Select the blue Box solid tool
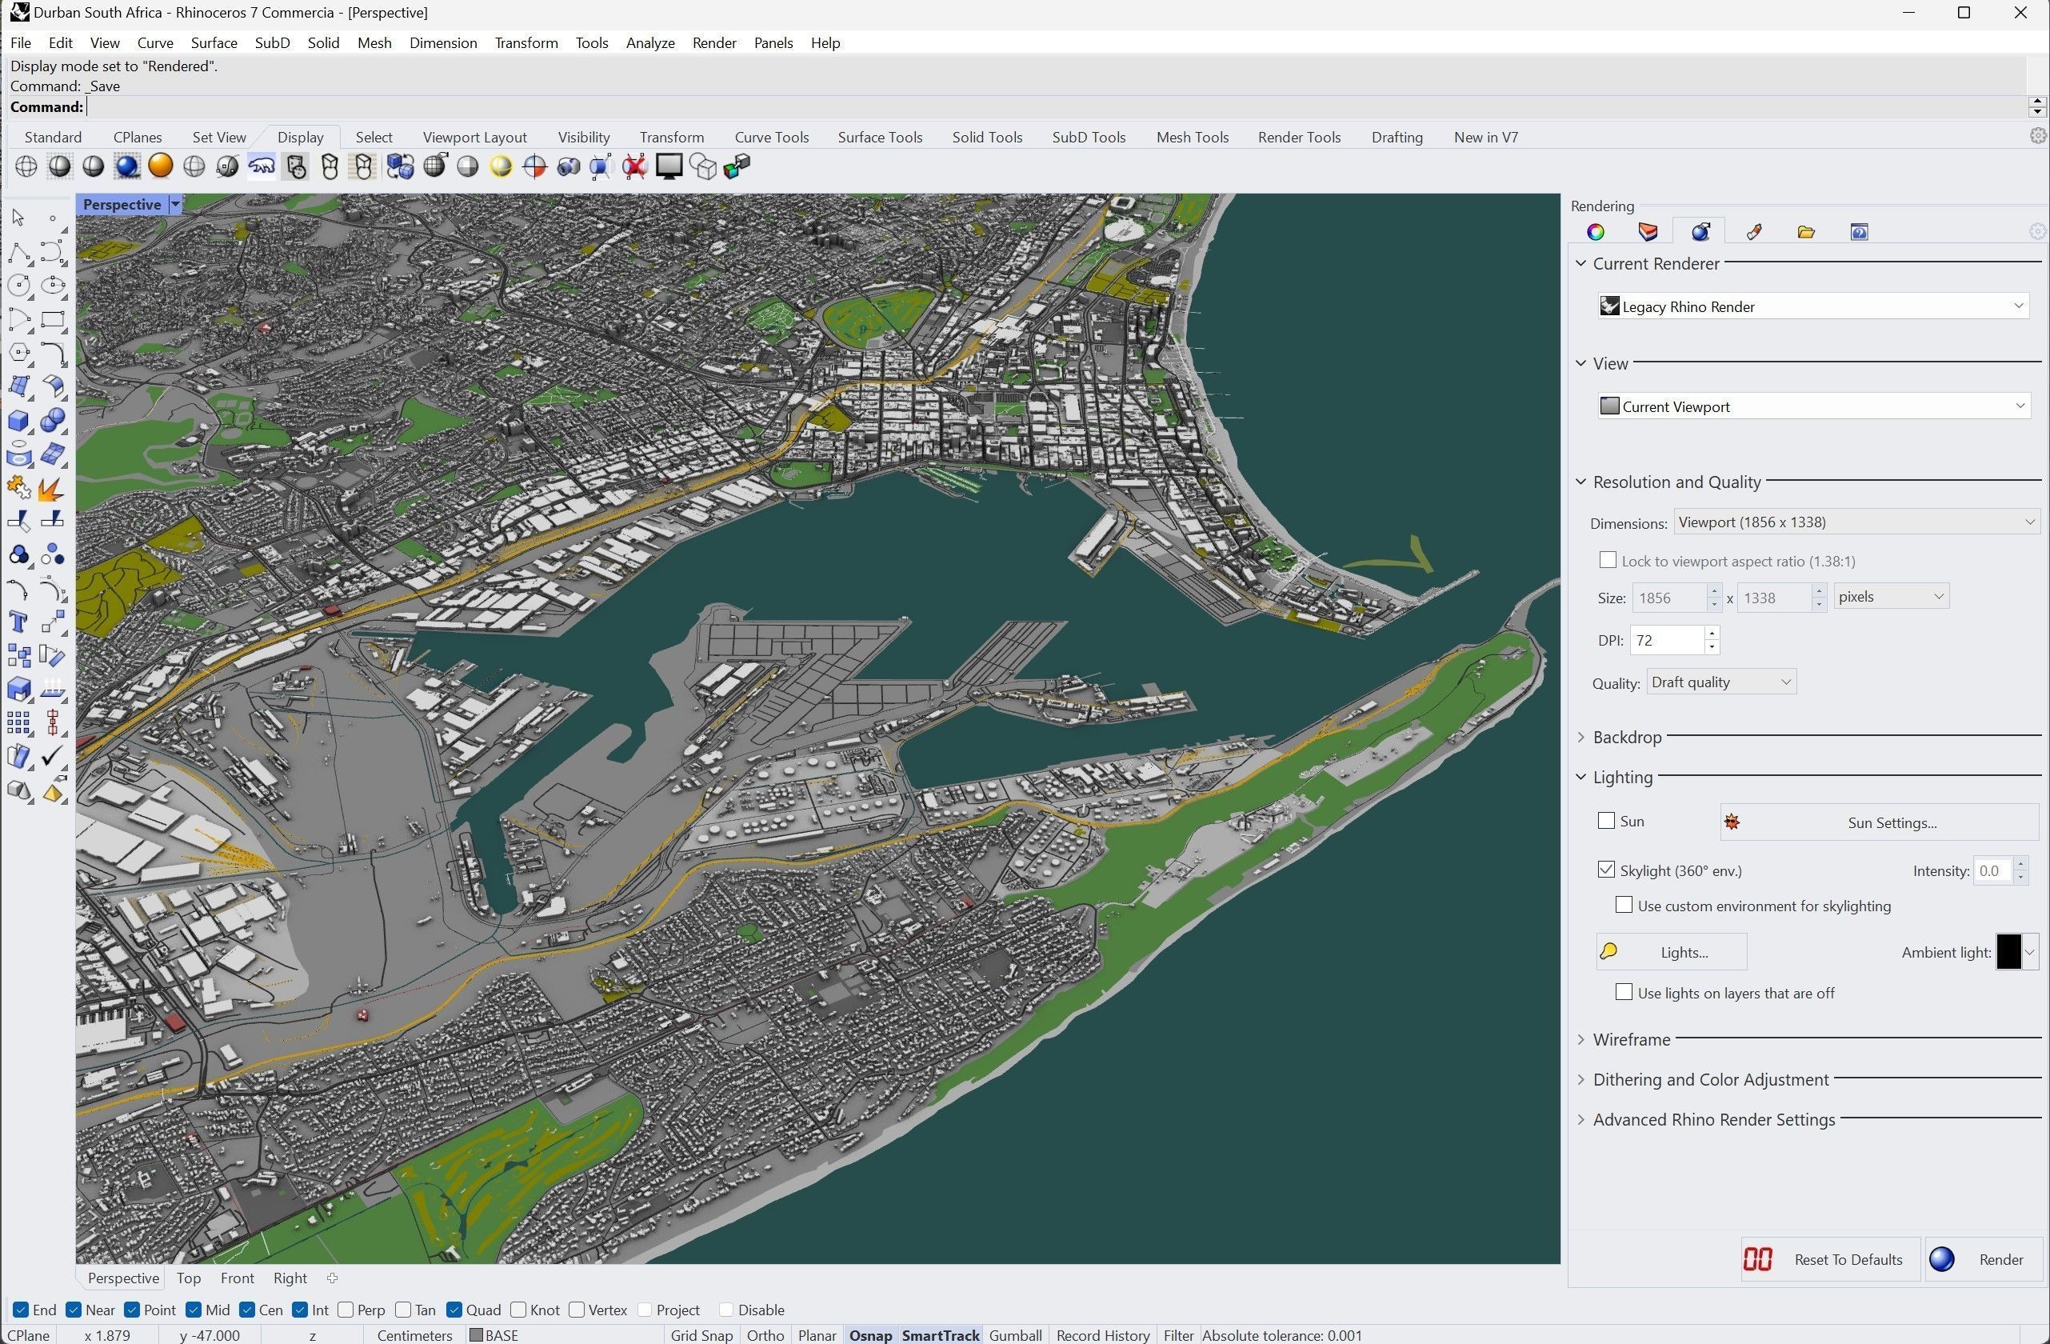This screenshot has width=2050, height=1344. pyautogui.click(x=19, y=421)
